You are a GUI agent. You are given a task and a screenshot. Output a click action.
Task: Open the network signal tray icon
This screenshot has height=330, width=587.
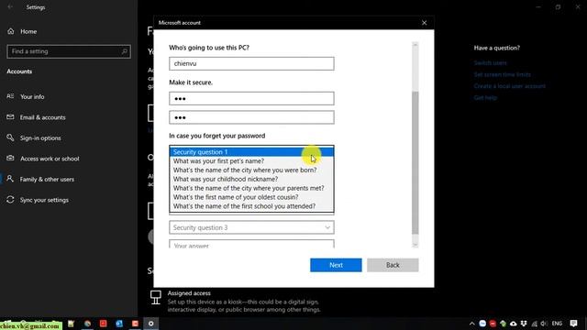(x=534, y=324)
